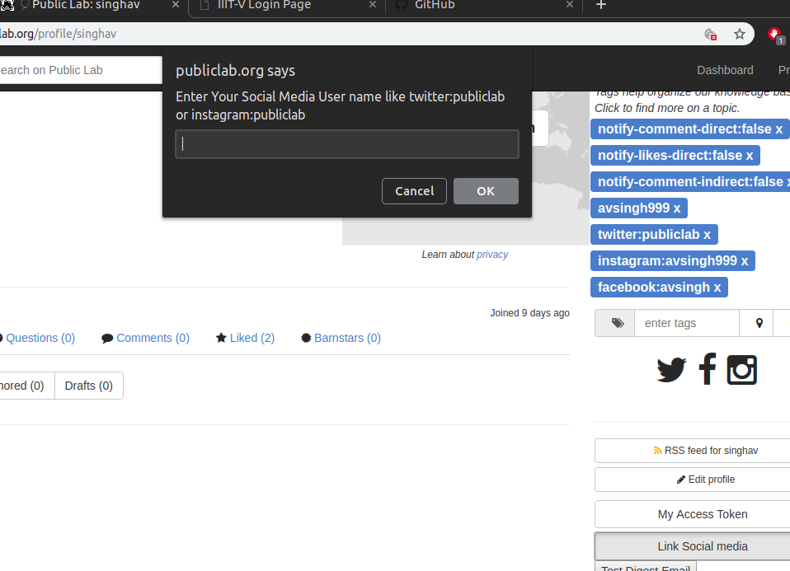This screenshot has width=790, height=571.
Task: Remove the instagram:avsingh999 tag
Action: pos(744,260)
